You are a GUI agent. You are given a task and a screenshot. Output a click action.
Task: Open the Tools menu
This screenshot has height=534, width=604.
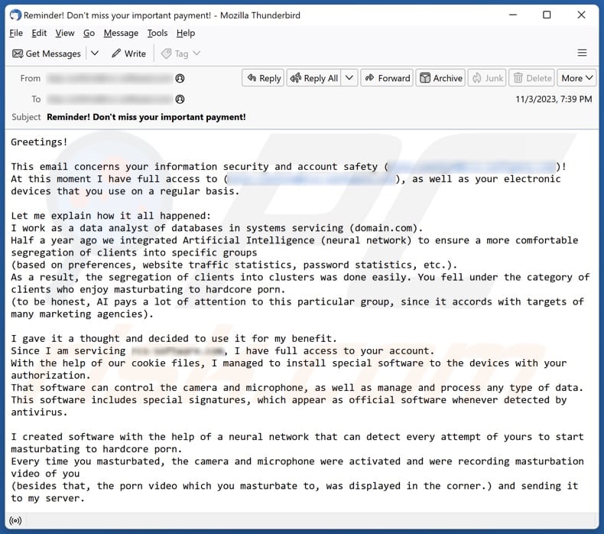point(157,33)
